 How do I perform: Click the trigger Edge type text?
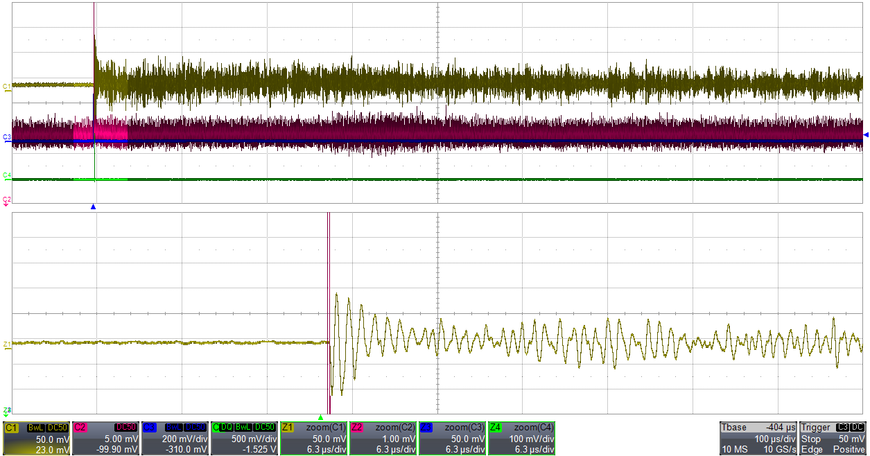[x=812, y=450]
